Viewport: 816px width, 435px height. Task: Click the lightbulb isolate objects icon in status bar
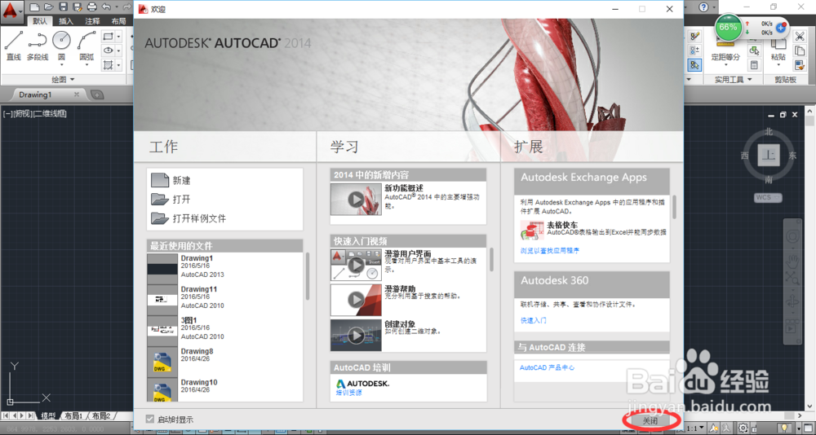(x=783, y=428)
